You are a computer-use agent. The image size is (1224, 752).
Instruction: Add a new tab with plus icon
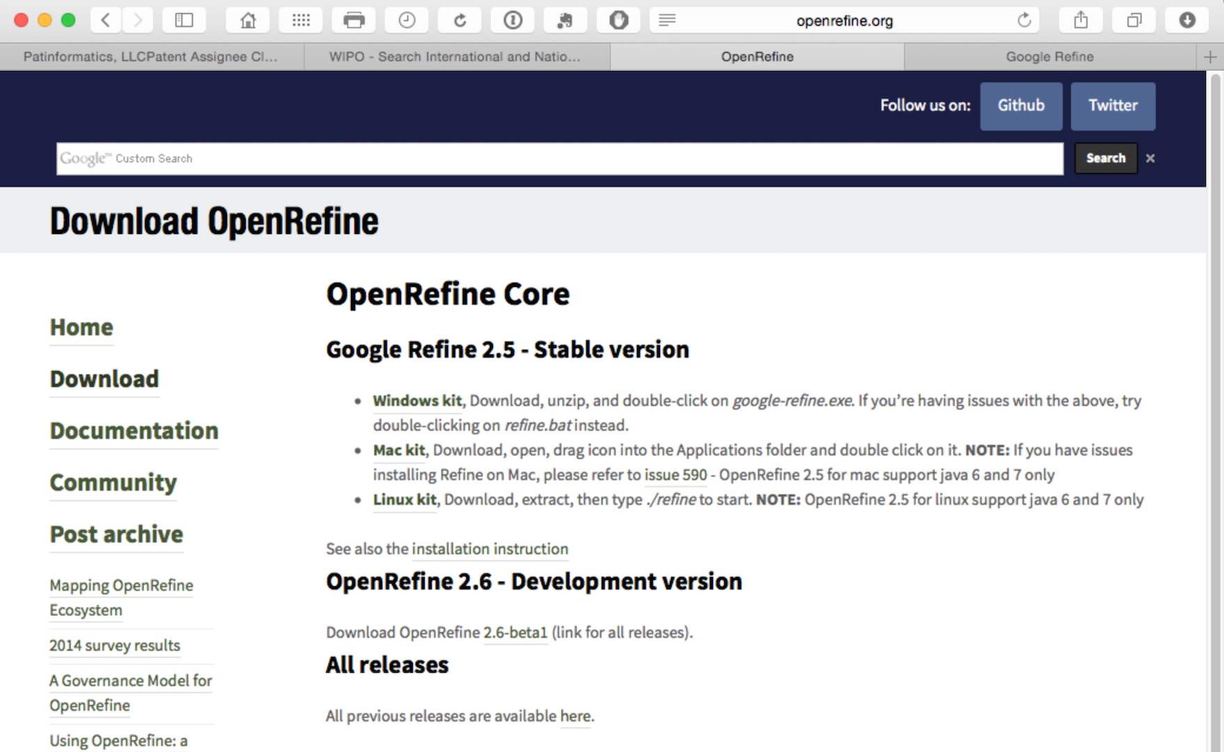1210,56
